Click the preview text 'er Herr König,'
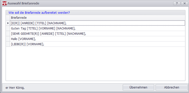 pyautogui.click(x=15, y=88)
